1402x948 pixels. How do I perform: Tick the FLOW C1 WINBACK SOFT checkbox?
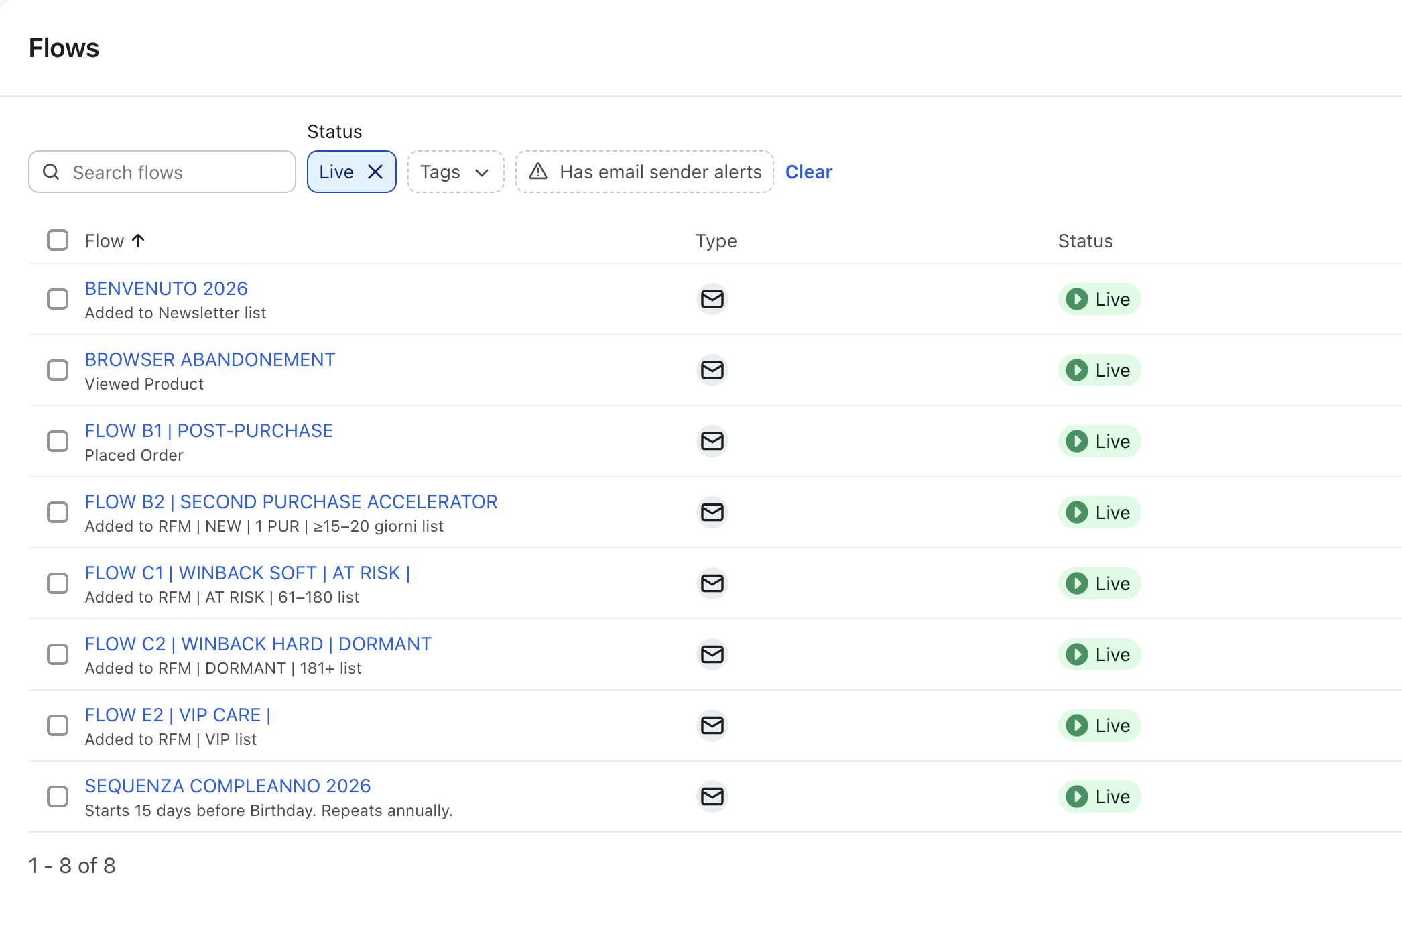tap(58, 583)
